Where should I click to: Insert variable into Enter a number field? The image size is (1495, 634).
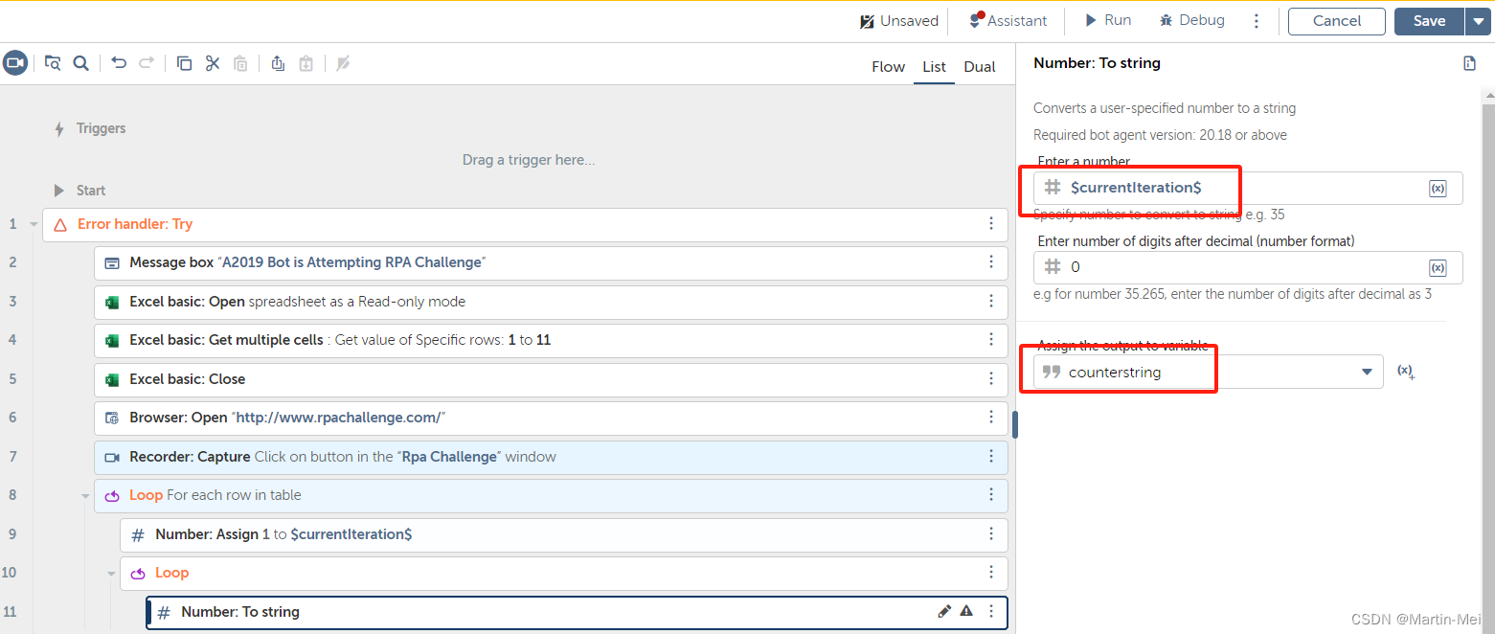[x=1438, y=189]
